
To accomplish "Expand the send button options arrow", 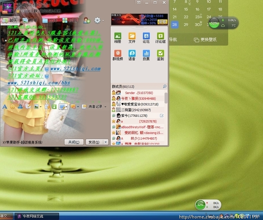I will point(106,142).
